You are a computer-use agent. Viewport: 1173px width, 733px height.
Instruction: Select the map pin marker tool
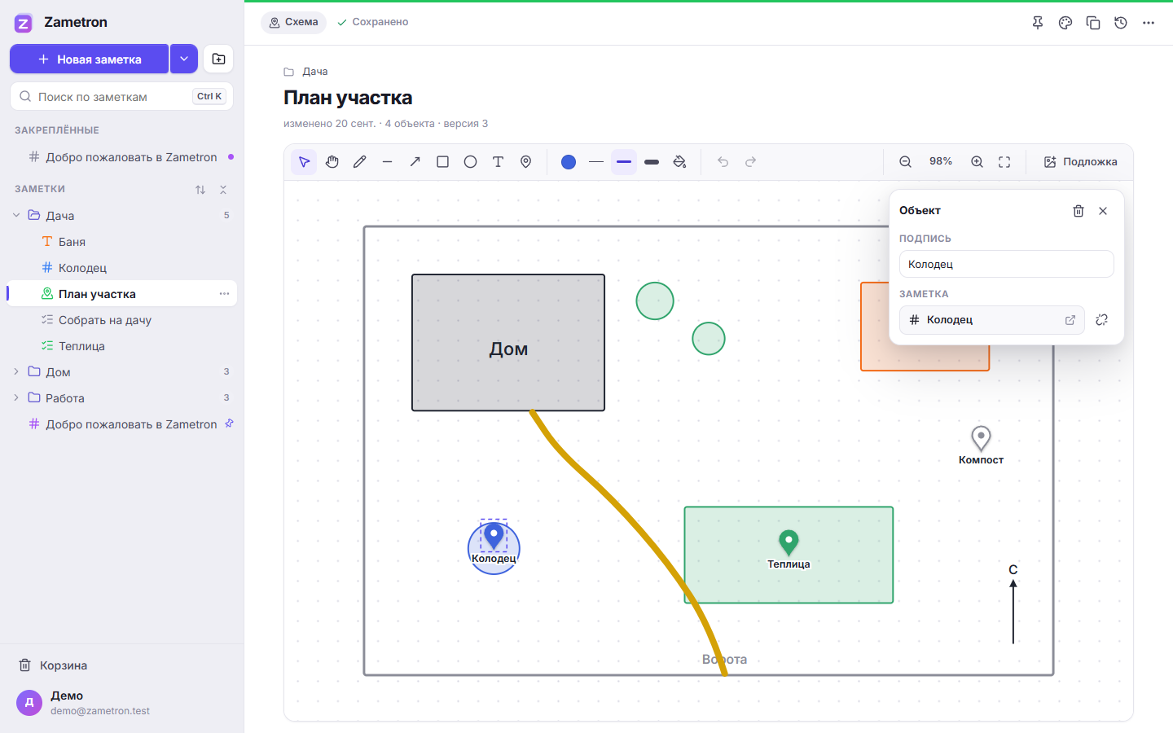click(525, 162)
